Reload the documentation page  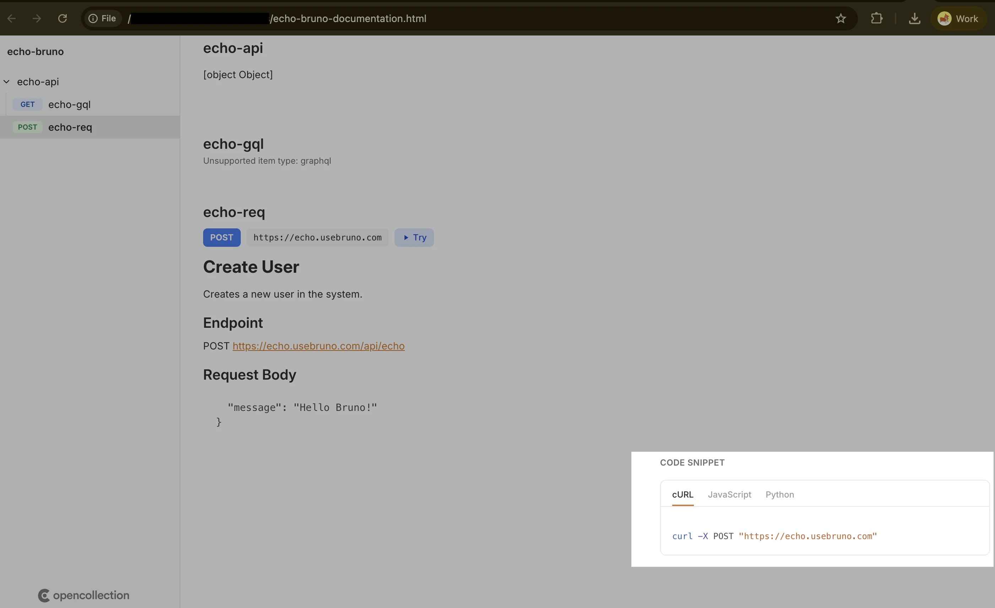62,18
